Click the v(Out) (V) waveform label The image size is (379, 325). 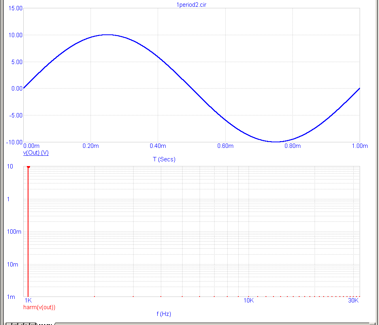[x=36, y=153]
